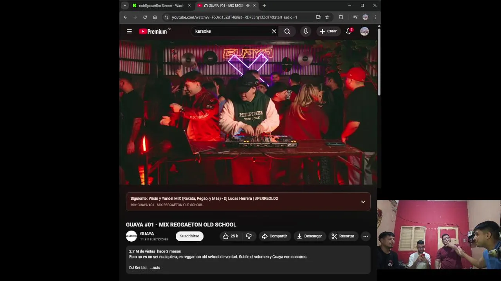
Task: Open the Chrome three-dot menu
Action: (375, 17)
